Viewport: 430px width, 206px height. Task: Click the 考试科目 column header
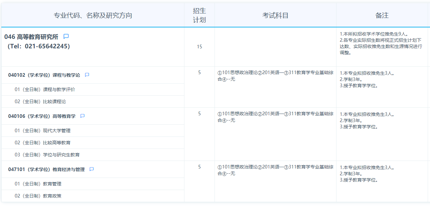point(275,15)
